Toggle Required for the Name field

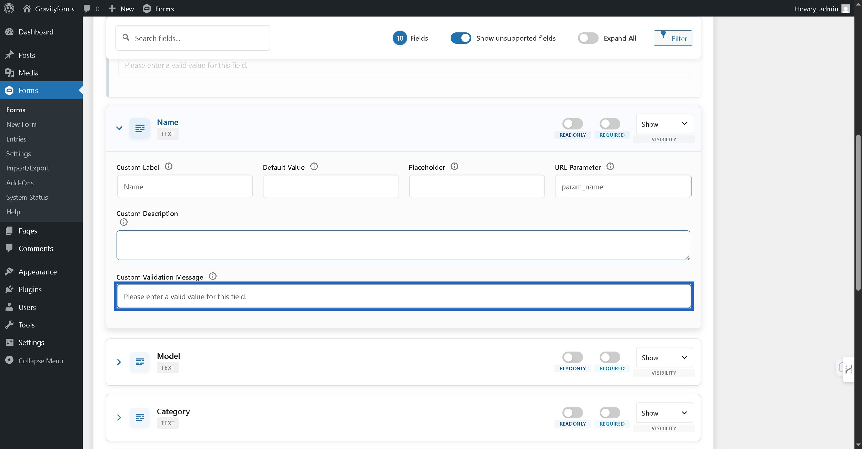610,124
